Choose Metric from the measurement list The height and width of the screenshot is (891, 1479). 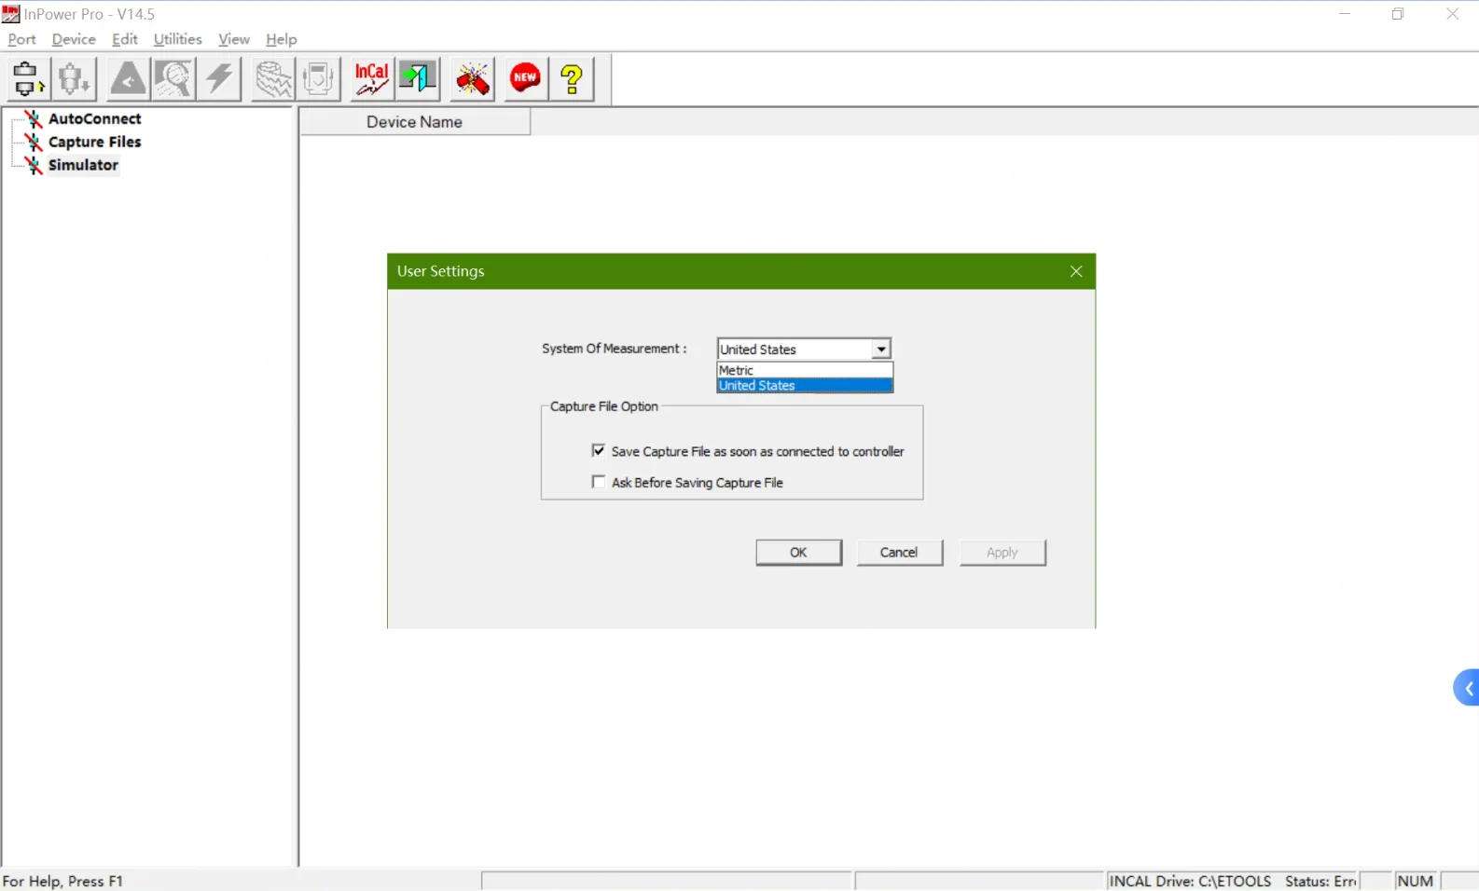coord(805,370)
